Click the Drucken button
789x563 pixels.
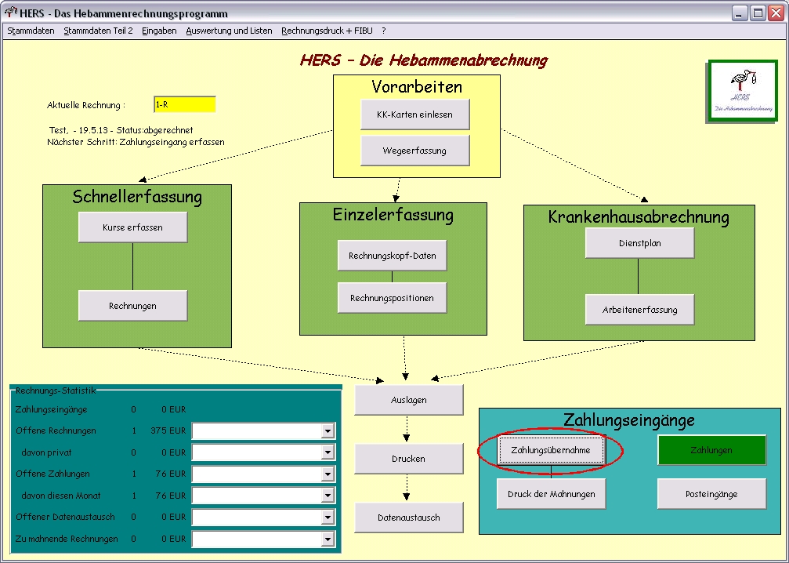[x=408, y=459]
